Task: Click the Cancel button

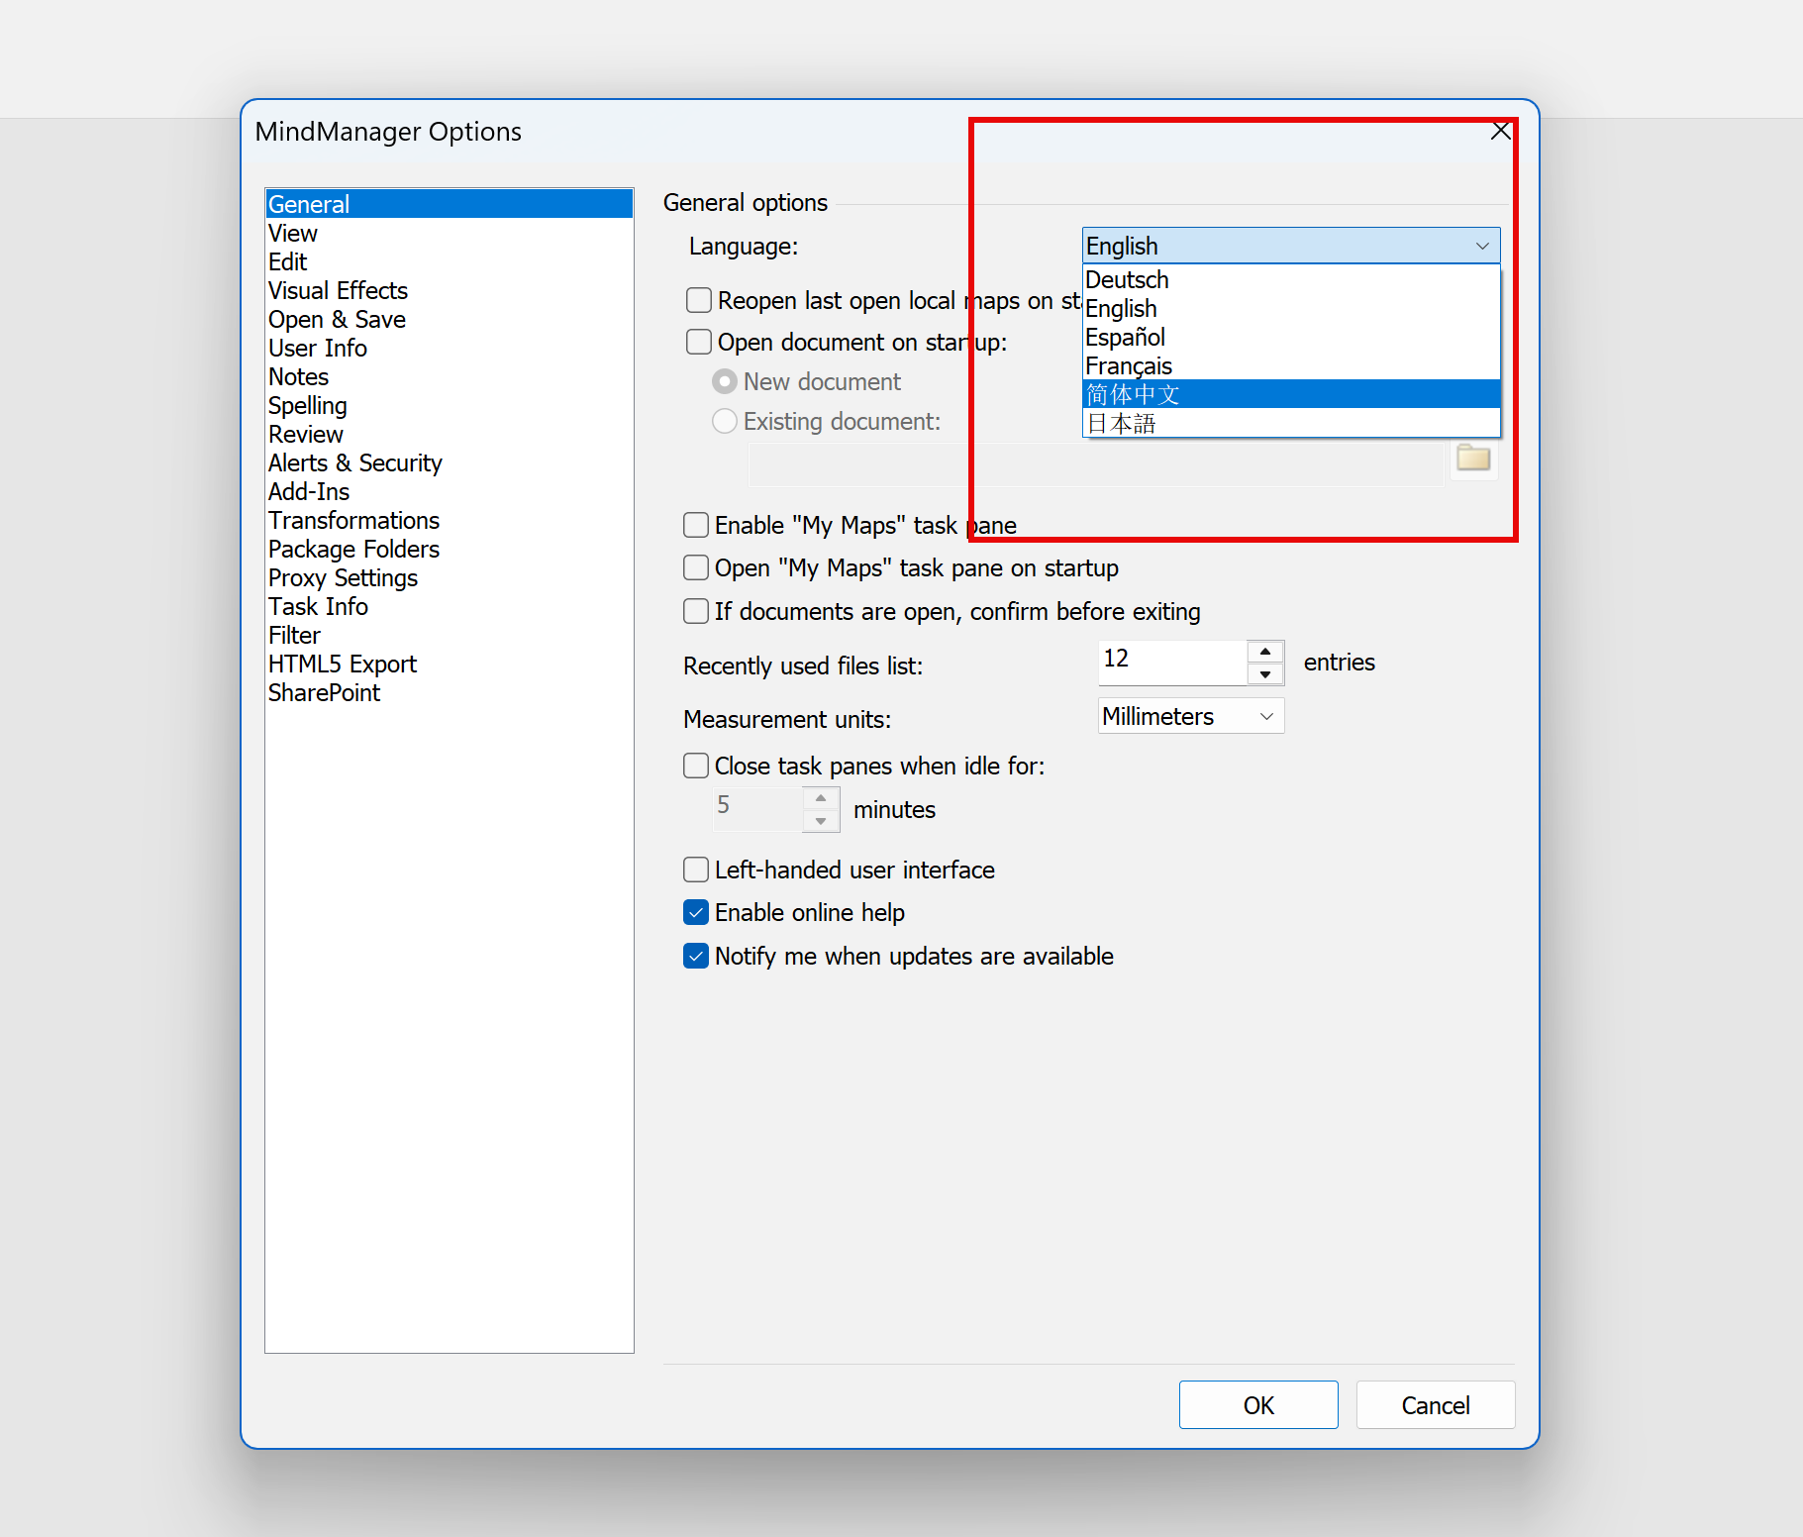Action: tap(1435, 1405)
